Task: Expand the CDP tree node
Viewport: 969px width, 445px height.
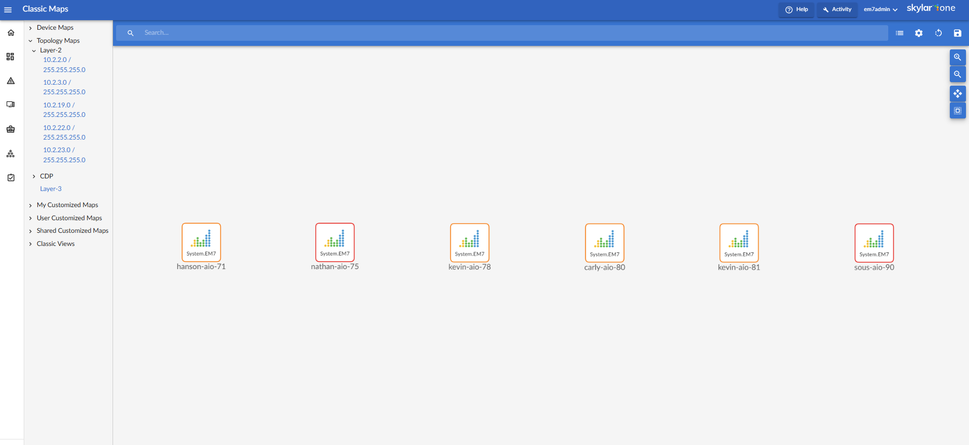Action: [34, 176]
